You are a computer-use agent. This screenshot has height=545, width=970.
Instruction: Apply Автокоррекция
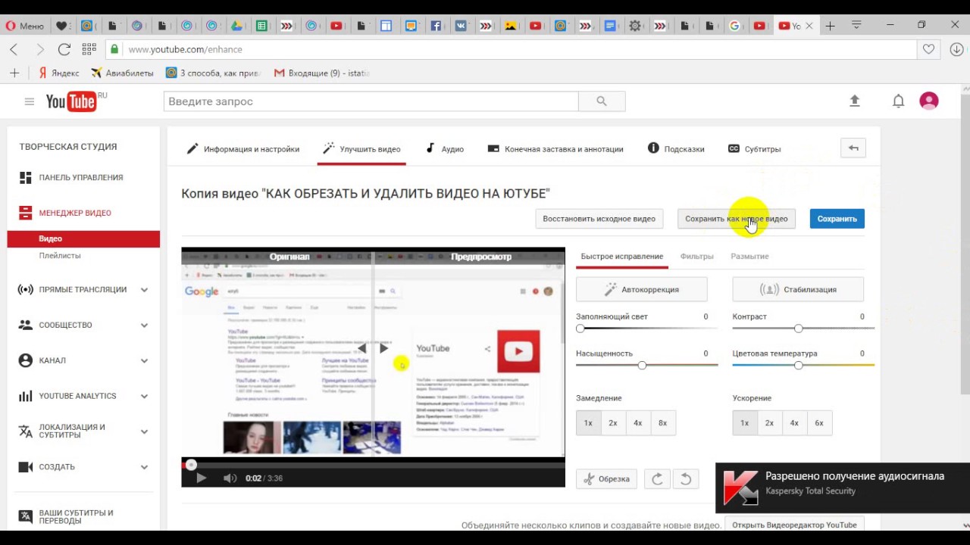coord(642,289)
